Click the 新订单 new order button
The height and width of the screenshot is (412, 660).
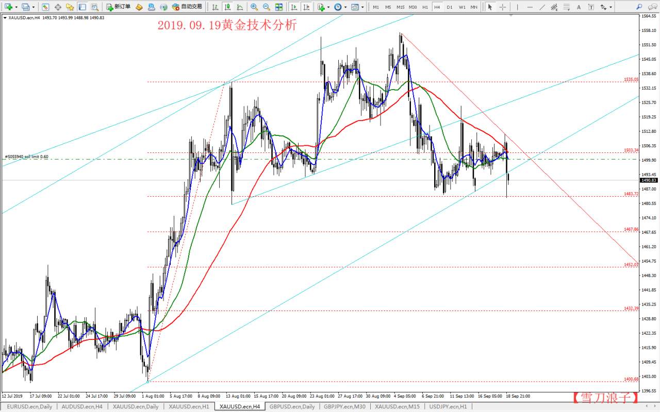[119, 7]
